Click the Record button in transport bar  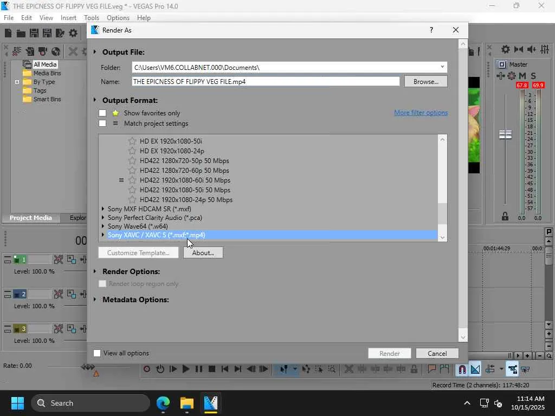coord(147,369)
